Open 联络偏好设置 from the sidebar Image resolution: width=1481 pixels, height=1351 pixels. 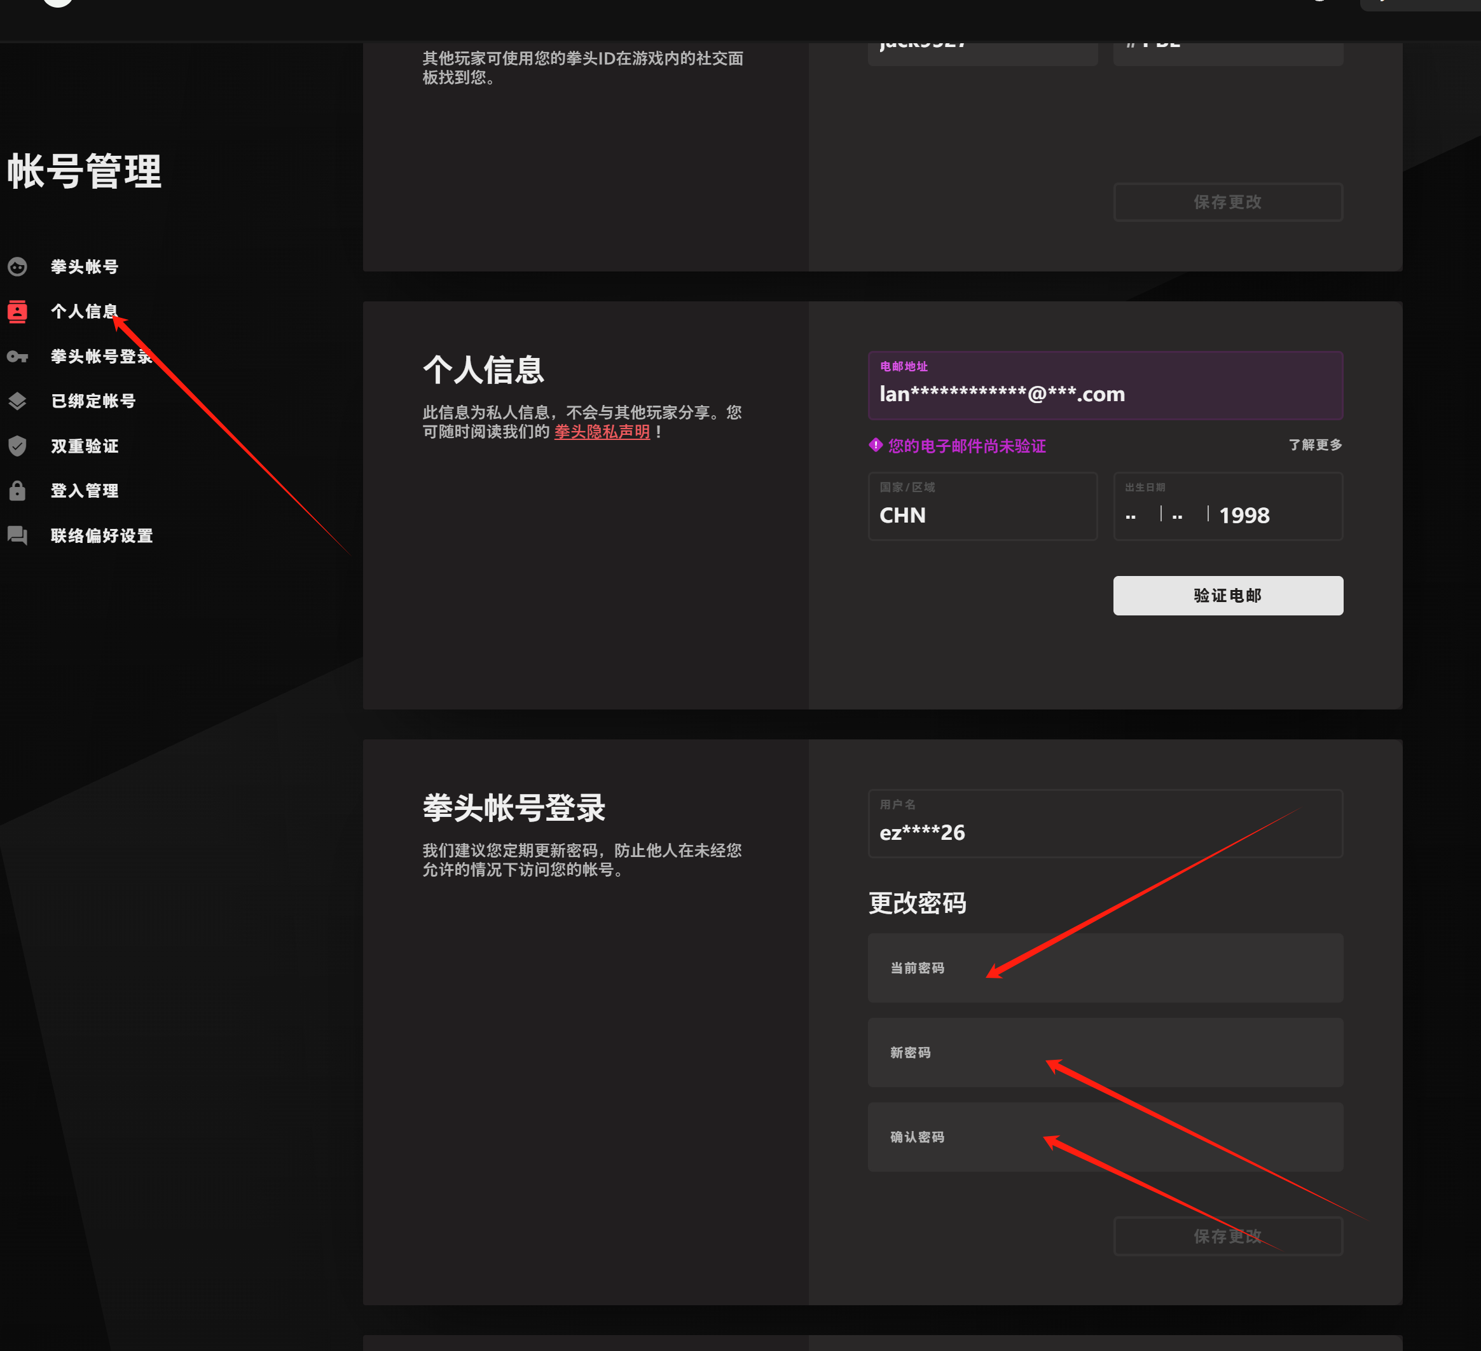(101, 535)
